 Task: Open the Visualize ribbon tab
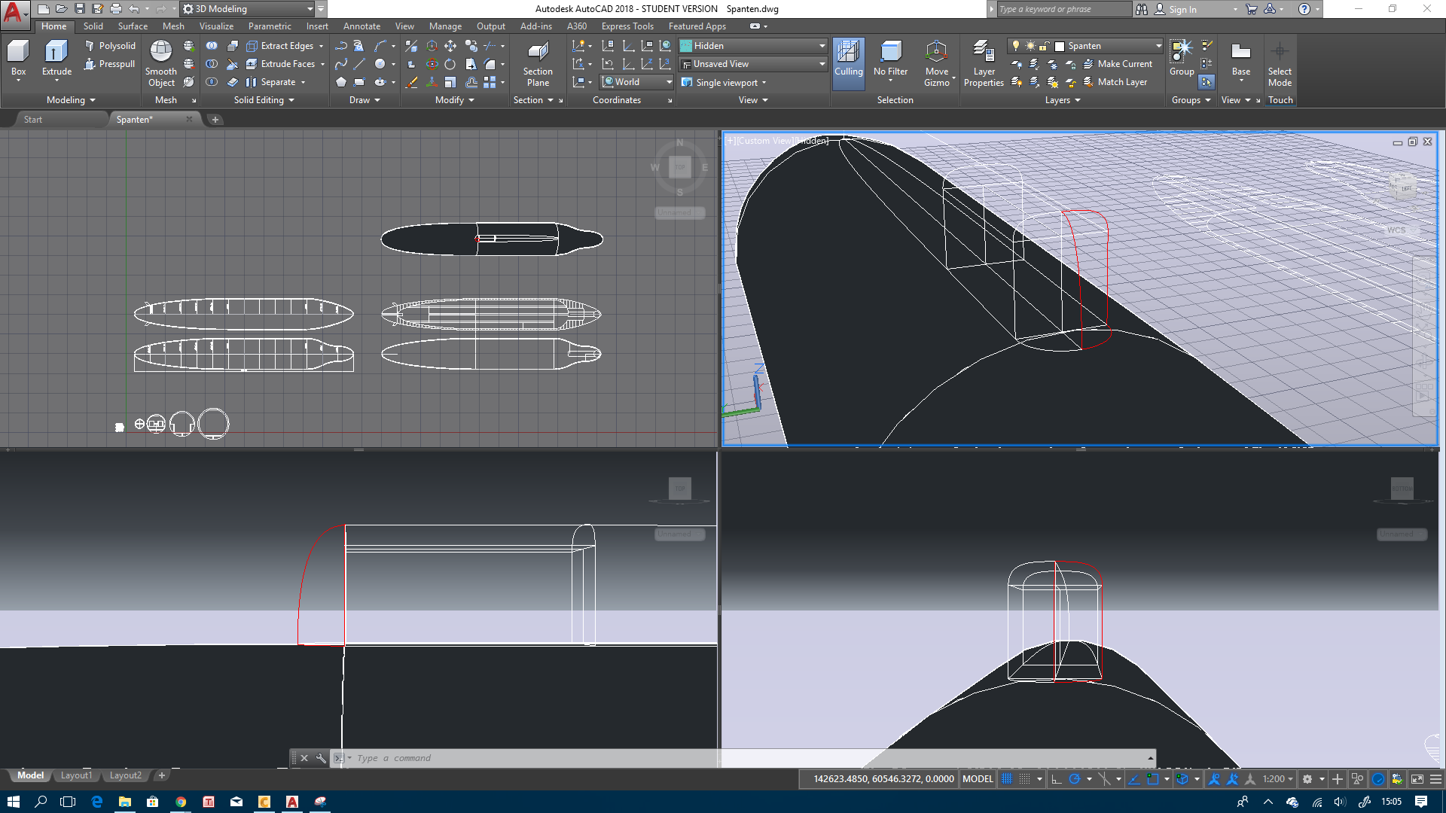click(216, 26)
